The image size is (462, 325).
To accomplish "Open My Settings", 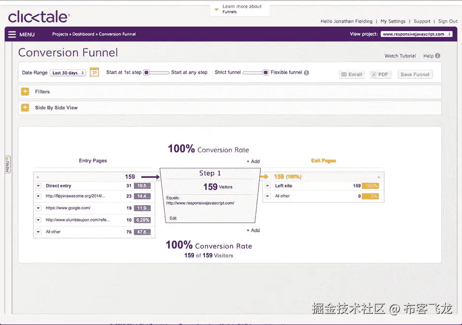I will 393,21.
